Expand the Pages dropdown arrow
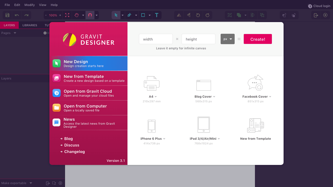333x187 pixels. click(15, 33)
